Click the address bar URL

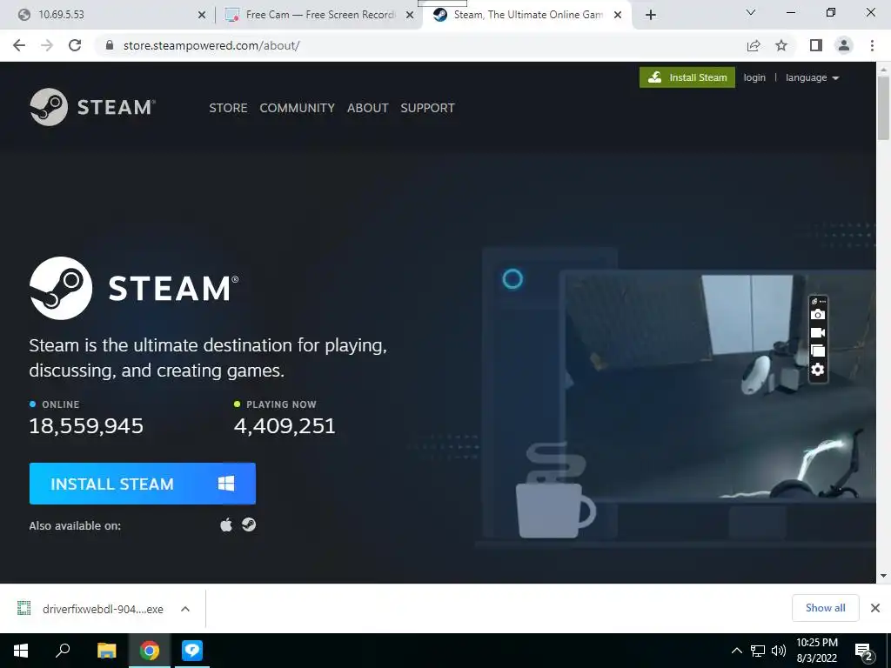click(211, 45)
